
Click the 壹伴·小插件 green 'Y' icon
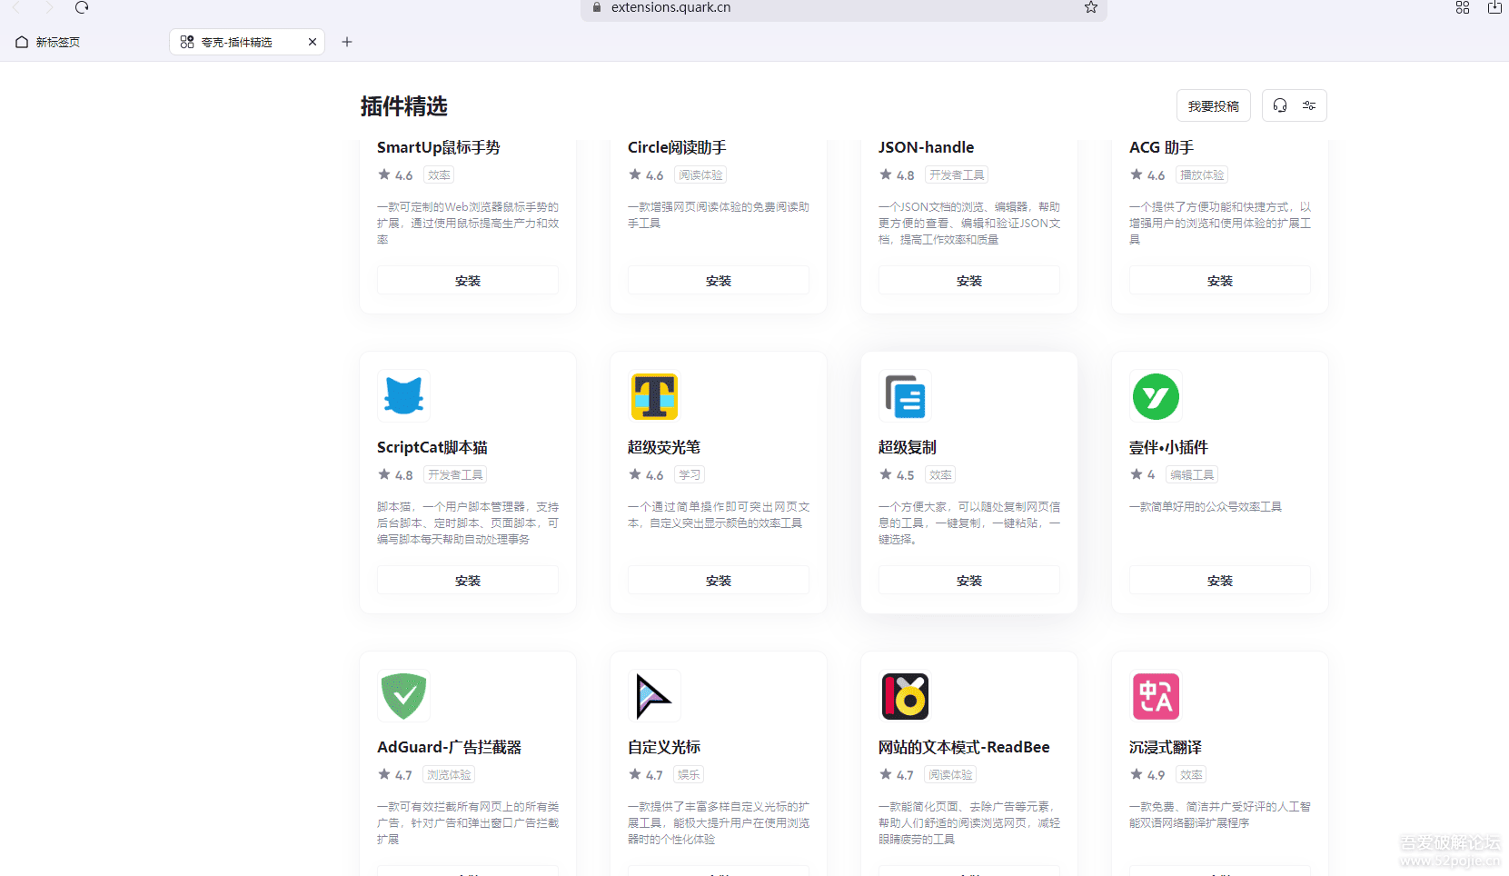pyautogui.click(x=1155, y=396)
